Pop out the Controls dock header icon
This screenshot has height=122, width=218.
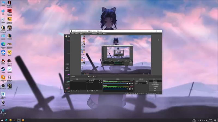click(161, 79)
